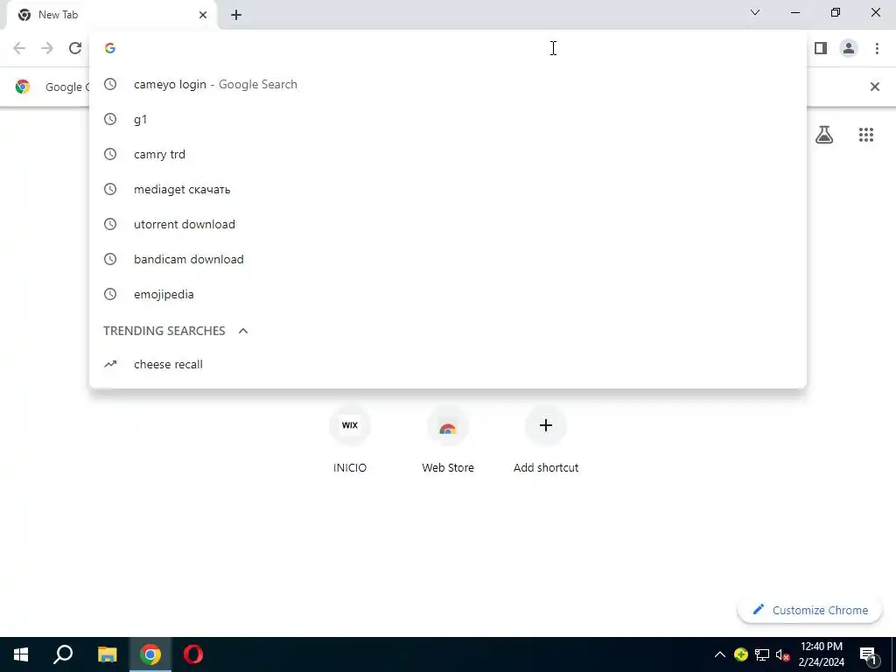Click Google G icon in omnibox

click(x=110, y=48)
